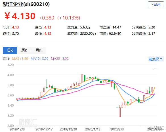166x132 pixels.
Task: Switch to 日K daily chart tab
Action: 10,50
